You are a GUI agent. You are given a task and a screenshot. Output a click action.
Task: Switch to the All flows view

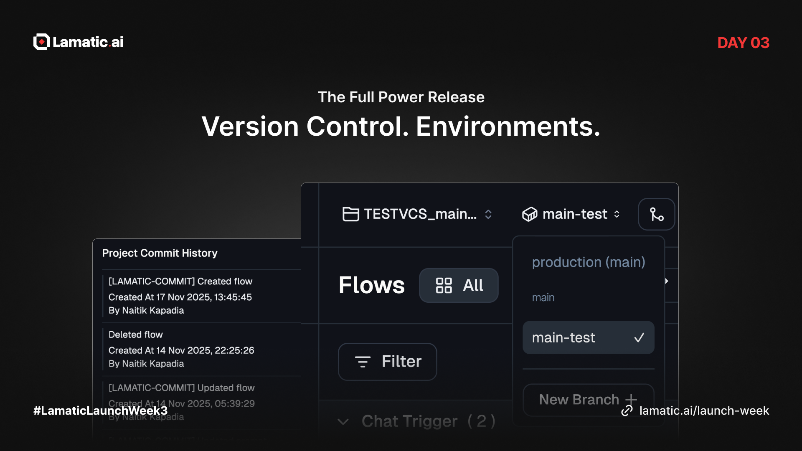click(459, 285)
